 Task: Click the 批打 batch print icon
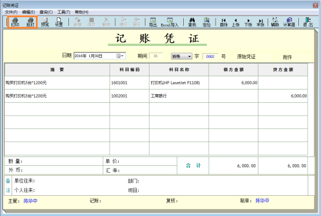(x=30, y=22)
